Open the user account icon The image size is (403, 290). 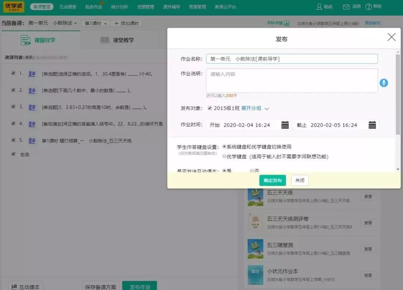(319, 7)
